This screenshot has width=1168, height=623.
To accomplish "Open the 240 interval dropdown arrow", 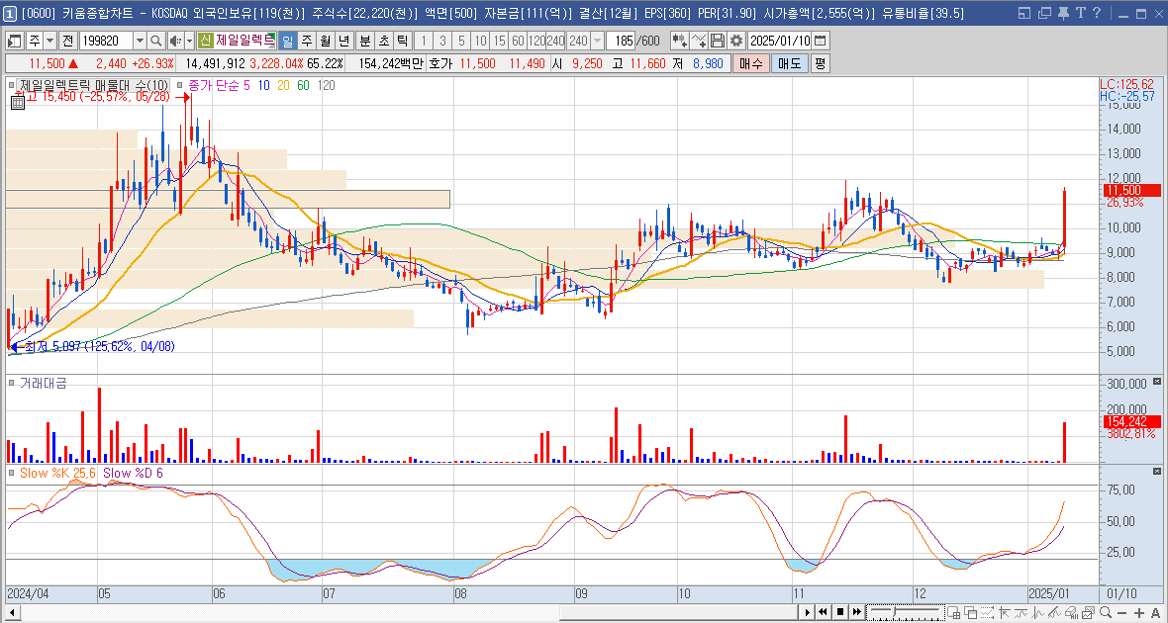I will point(597,41).
